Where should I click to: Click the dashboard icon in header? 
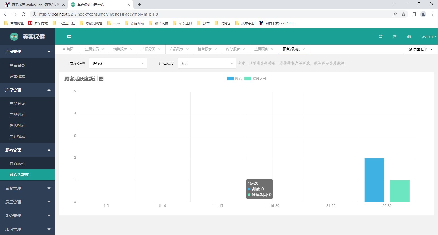(409, 36)
